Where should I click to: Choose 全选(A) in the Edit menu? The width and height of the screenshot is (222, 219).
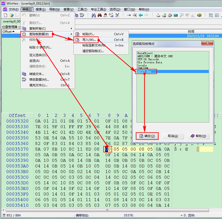coord(47,61)
